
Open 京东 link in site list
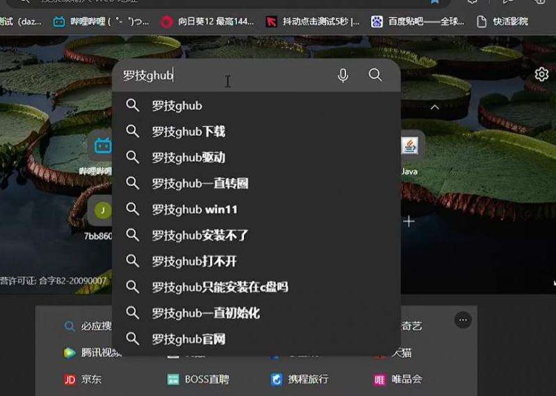[83, 379]
